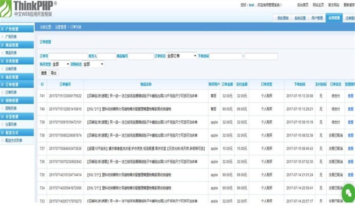Collapse the 分类管理 sidebar section

pyautogui.click(x=17, y=61)
